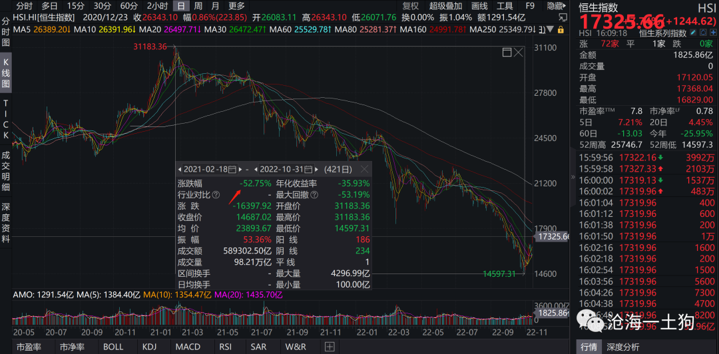Select the 15分 chart period
Viewport: 719px width, 354px height.
(x=76, y=6)
